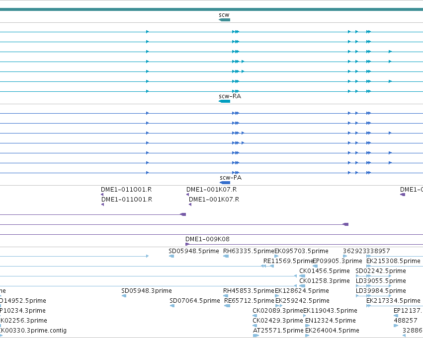Screen dimensions: 423x338
Task: Select the EK128624.5prime label
Action: tap(302, 291)
